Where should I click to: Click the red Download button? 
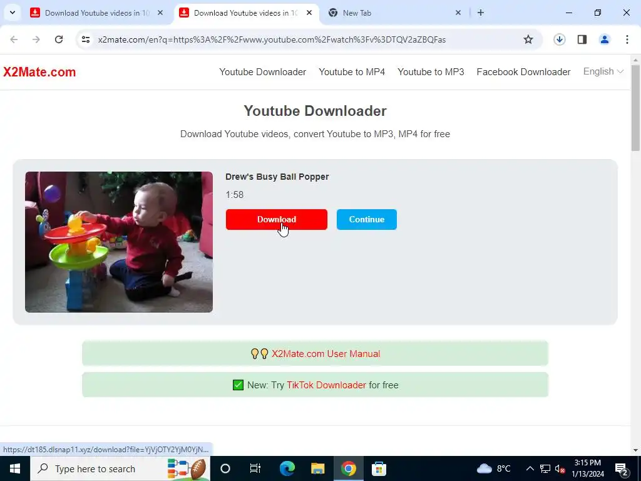point(276,219)
